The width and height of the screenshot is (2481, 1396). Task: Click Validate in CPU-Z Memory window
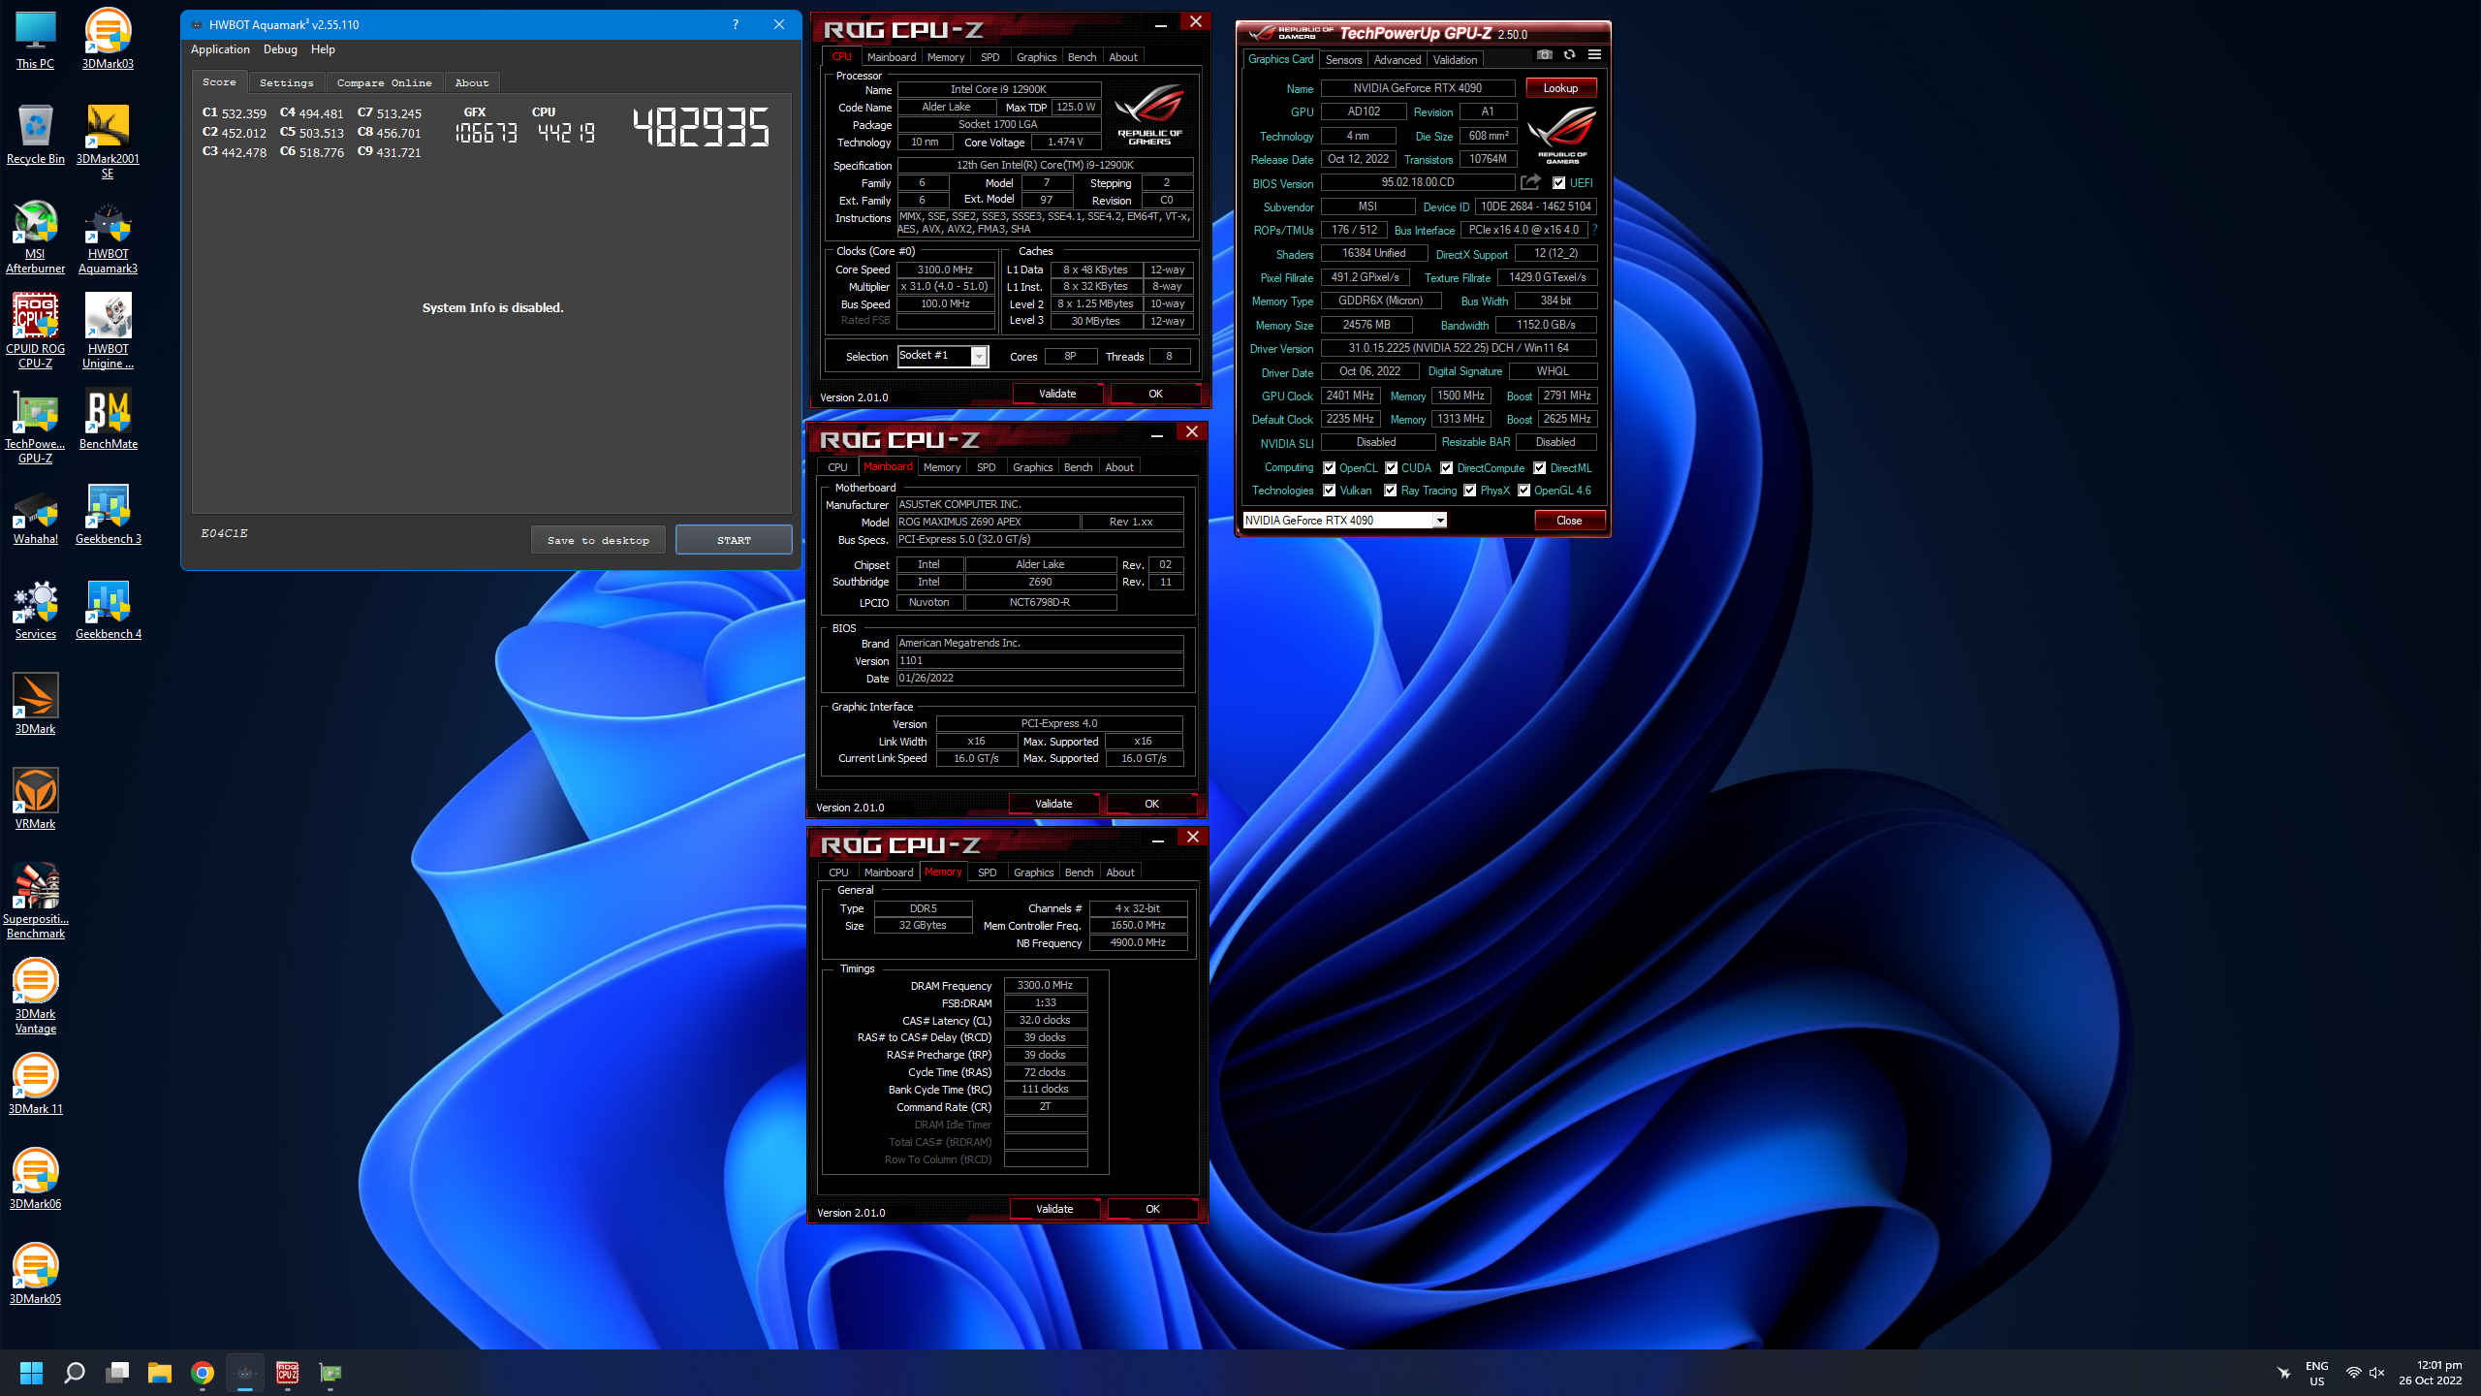(1054, 1209)
